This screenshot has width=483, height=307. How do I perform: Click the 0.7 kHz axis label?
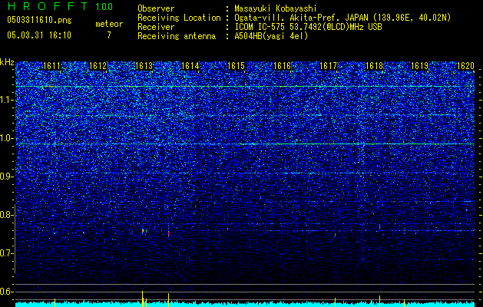(7, 253)
